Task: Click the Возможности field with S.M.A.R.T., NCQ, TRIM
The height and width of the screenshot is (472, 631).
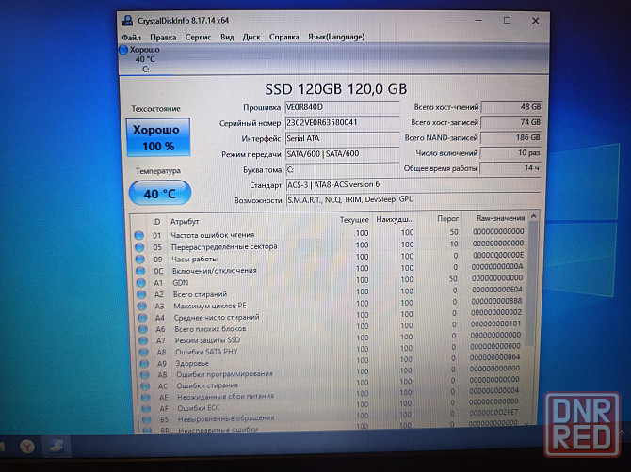Action: pyautogui.click(x=413, y=199)
